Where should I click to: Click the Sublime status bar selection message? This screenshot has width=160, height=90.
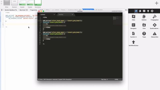coord(55,79)
